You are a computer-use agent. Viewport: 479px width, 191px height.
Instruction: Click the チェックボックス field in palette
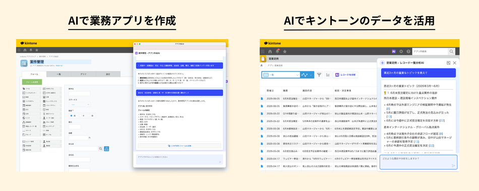click(x=51, y=101)
